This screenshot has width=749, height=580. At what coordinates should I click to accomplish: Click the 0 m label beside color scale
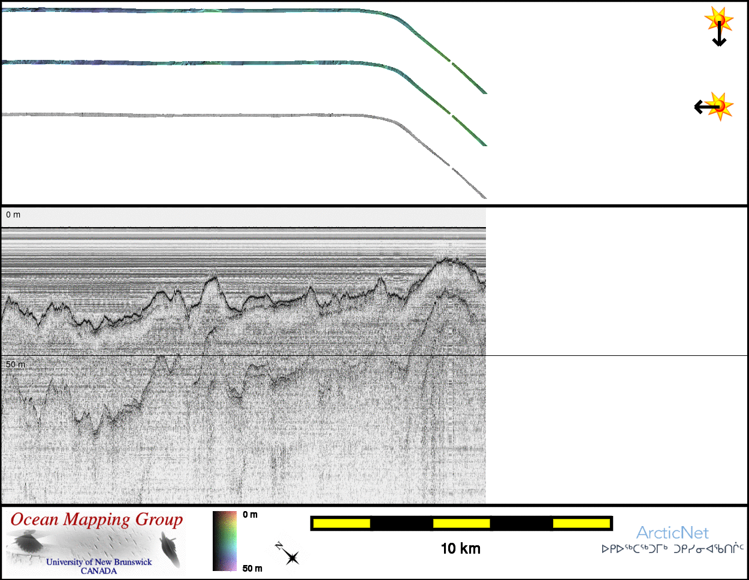tap(250, 515)
